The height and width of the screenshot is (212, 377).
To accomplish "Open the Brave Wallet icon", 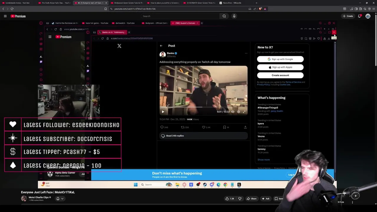I will pos(361,9).
